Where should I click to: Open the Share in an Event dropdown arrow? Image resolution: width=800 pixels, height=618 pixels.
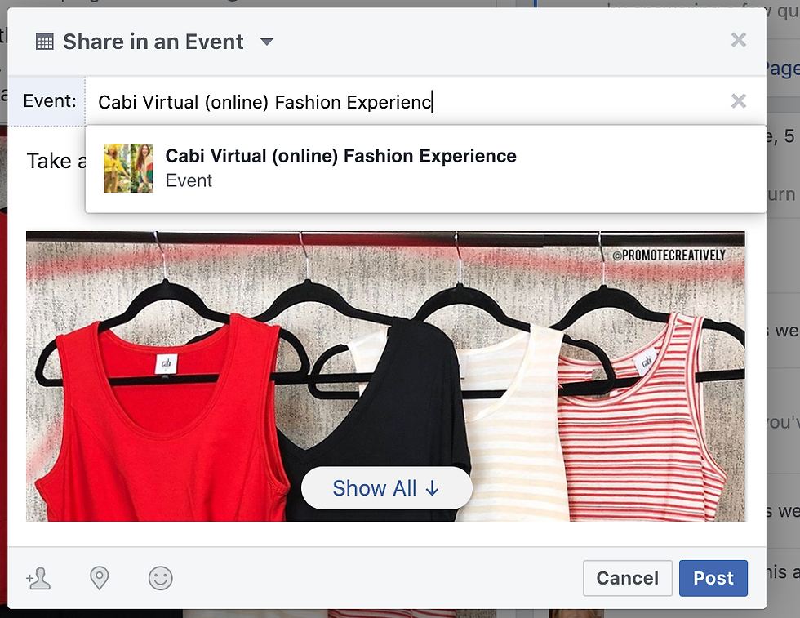point(267,42)
